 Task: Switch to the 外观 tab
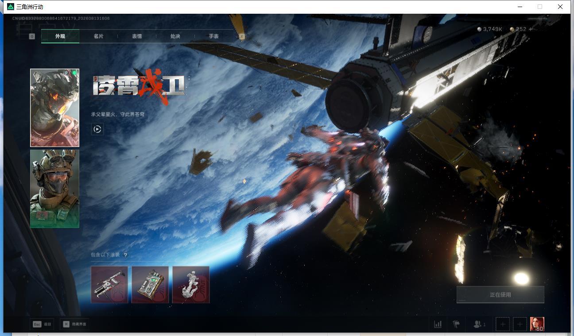coord(60,36)
